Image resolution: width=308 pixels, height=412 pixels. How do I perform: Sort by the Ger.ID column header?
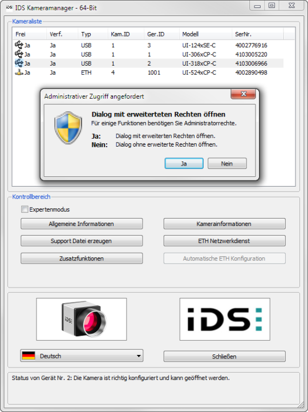[x=162, y=34]
